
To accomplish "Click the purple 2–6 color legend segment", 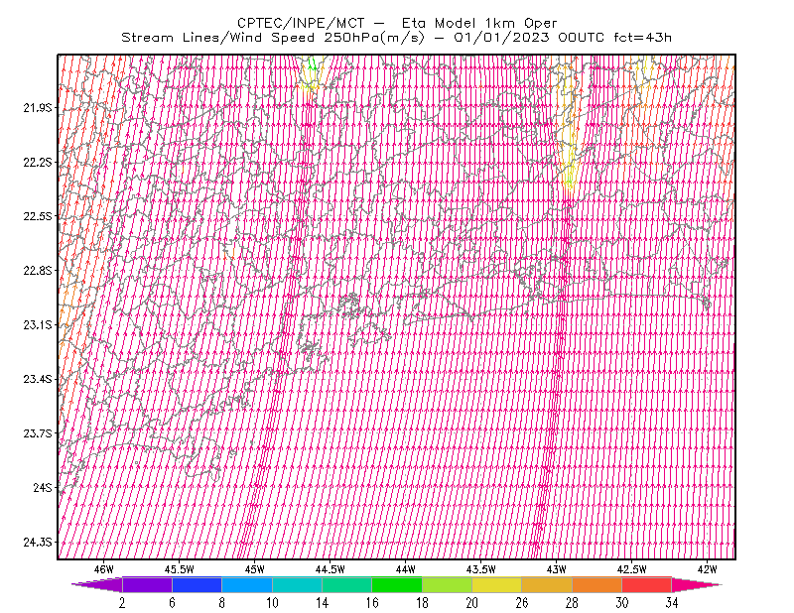I will click(147, 584).
